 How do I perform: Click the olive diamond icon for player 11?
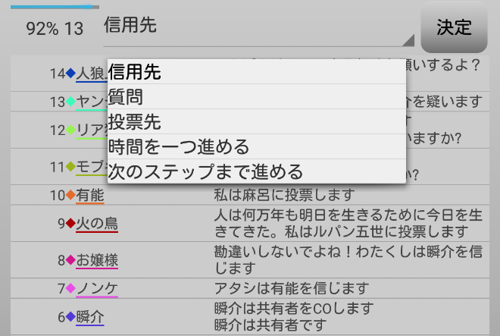(x=70, y=166)
